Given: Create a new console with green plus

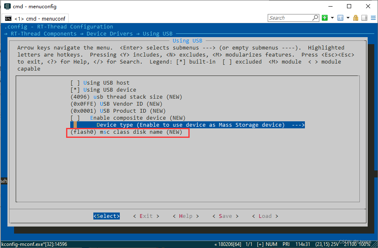Looking at the screenshot, I should point(325,18).
